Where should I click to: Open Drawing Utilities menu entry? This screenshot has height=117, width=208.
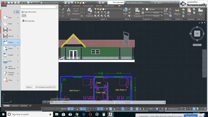(x=11, y=74)
